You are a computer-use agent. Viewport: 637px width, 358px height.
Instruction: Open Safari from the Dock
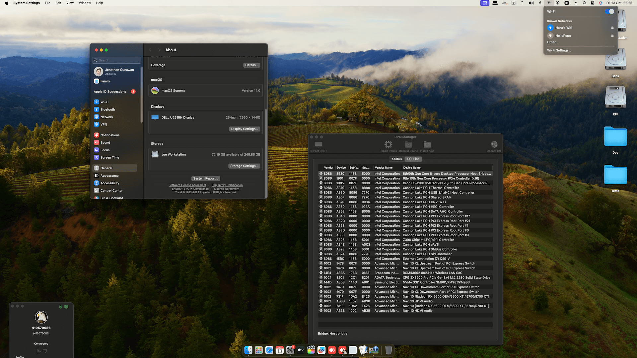(269, 350)
